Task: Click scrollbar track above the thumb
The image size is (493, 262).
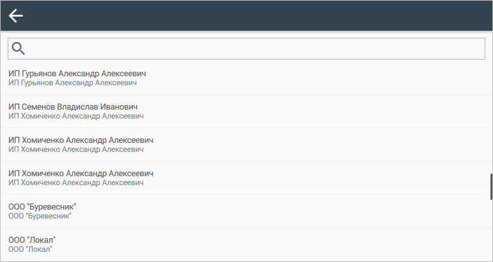Action: click(x=490, y=115)
